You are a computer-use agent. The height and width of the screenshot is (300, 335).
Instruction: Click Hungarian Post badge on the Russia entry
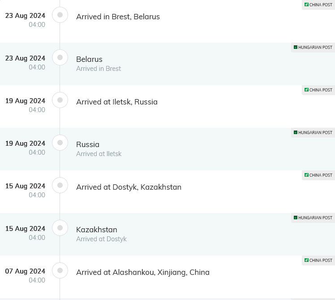pos(313,133)
